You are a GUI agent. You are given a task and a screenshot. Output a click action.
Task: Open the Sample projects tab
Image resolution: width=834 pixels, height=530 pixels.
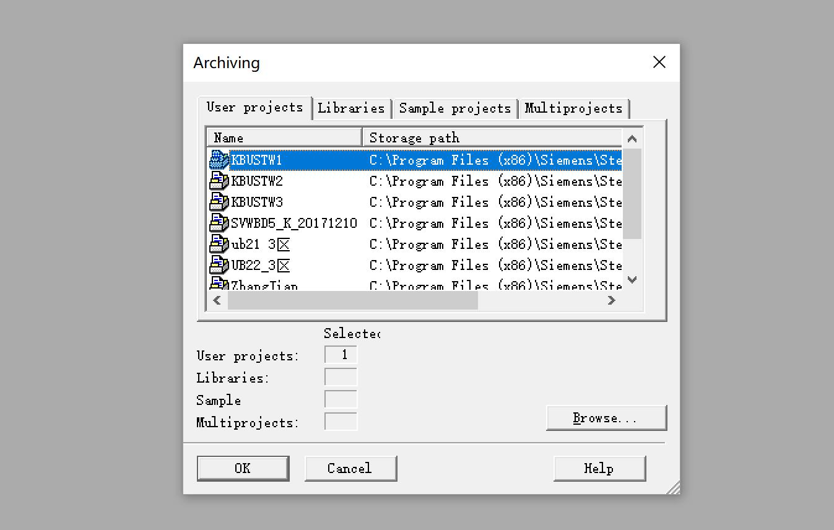[x=454, y=108]
